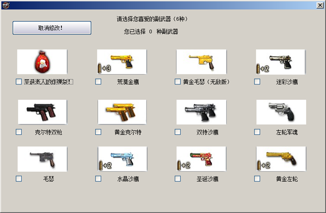Viewport: 326px width, 213px height.
Task: Tick the 双持沙鹰 checkbox
Action: point(178,132)
